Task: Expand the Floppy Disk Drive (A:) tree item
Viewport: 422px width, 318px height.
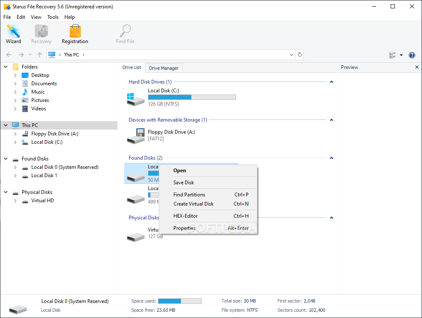Action: [15, 133]
